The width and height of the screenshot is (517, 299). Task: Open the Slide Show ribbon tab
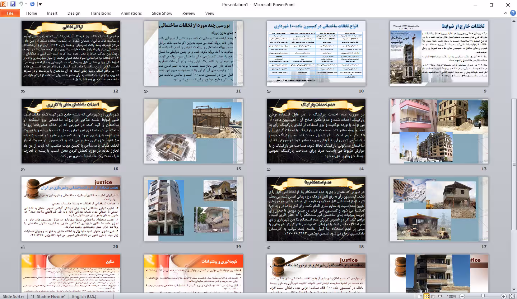coord(162,13)
